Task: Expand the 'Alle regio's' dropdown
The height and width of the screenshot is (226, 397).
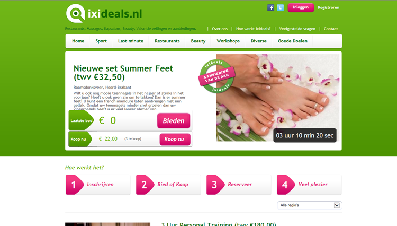Action: [x=310, y=205]
